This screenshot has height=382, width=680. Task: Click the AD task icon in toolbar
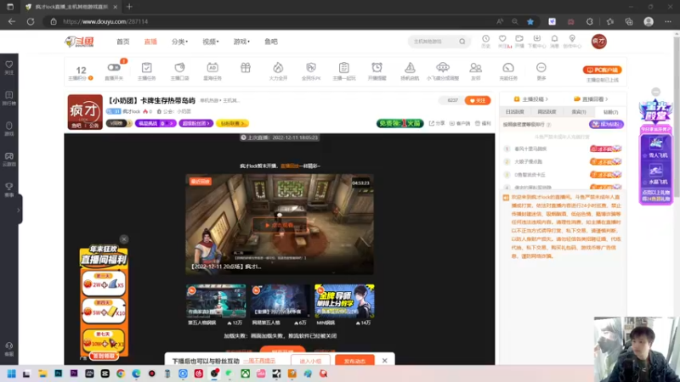[x=212, y=68]
